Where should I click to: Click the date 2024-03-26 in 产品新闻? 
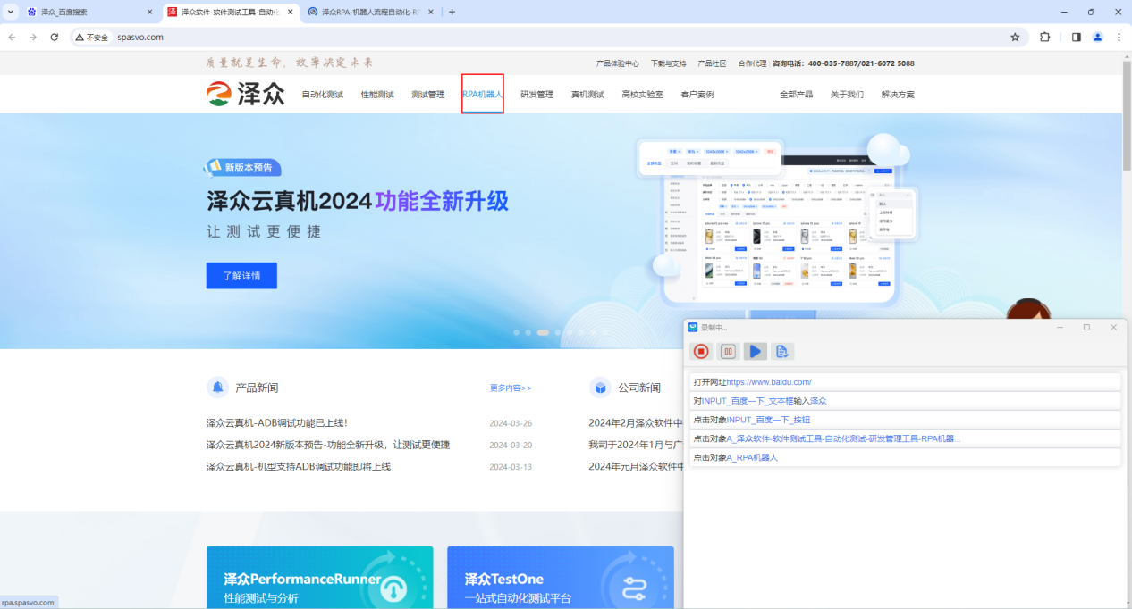(x=511, y=423)
